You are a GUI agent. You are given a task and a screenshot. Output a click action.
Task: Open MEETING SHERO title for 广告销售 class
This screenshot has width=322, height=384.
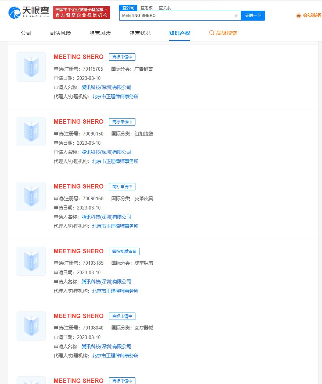[x=79, y=57]
